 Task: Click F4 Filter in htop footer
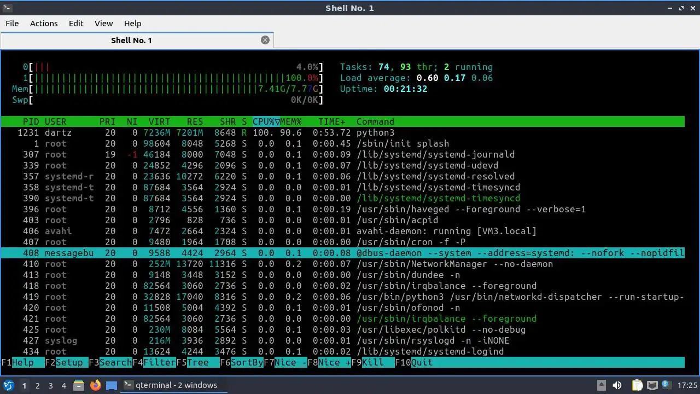tap(154, 362)
